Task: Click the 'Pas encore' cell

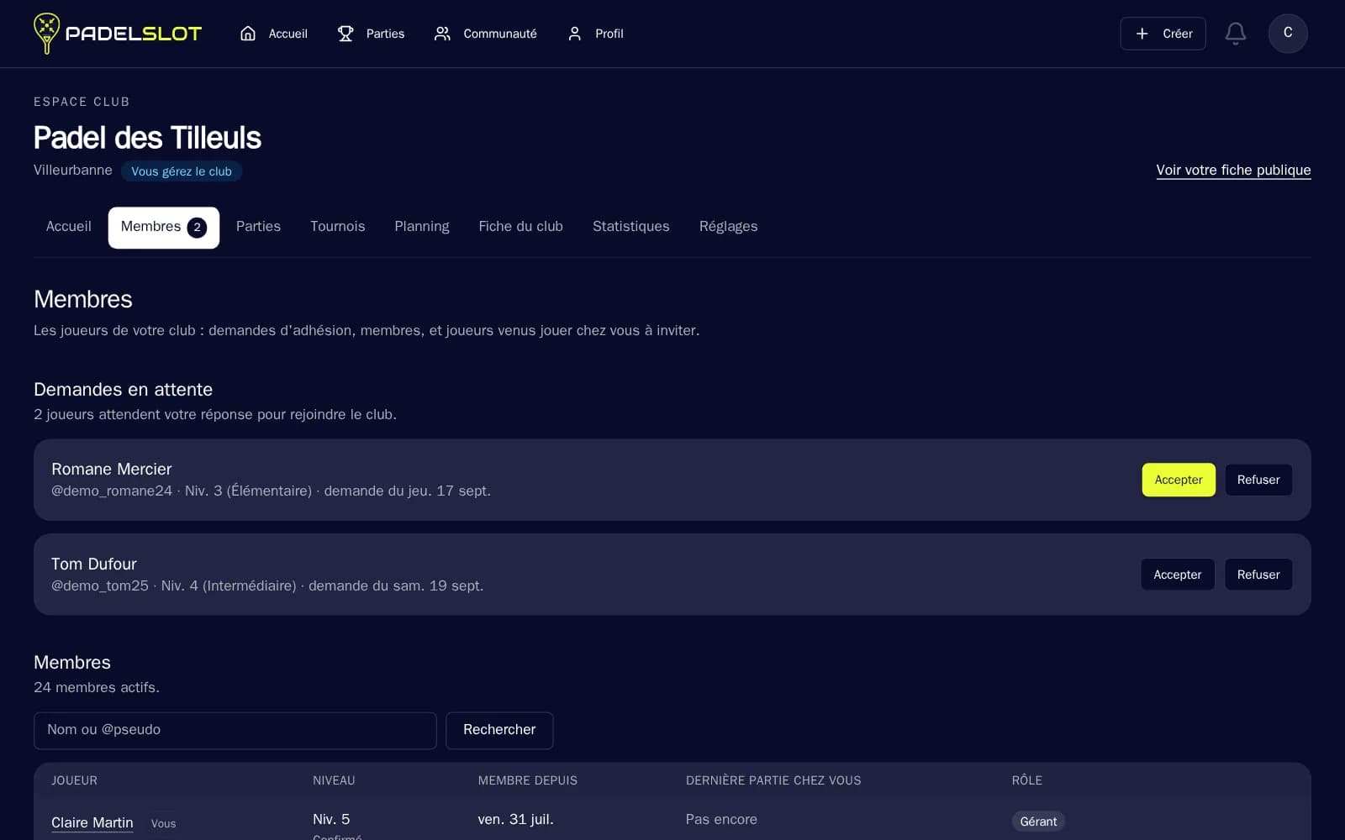Action: pyautogui.click(x=721, y=819)
